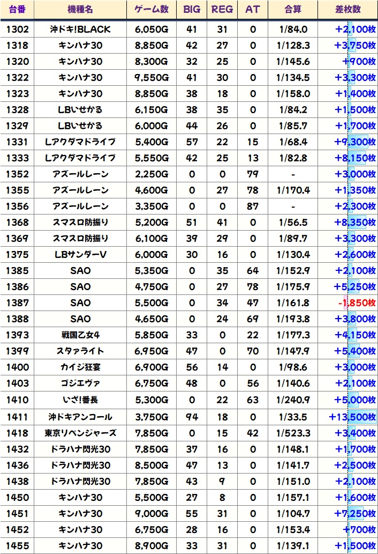Sort by the 差枚数 column header

tap(347, 10)
